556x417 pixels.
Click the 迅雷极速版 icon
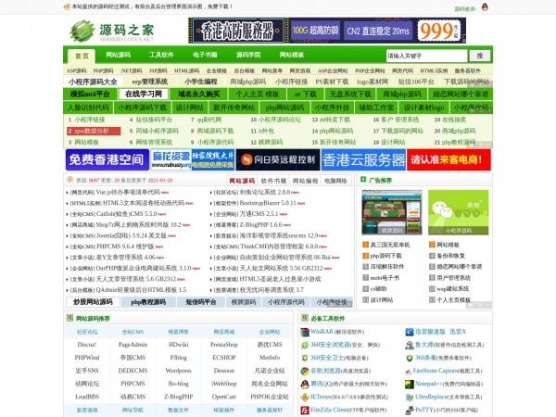pos(410,332)
